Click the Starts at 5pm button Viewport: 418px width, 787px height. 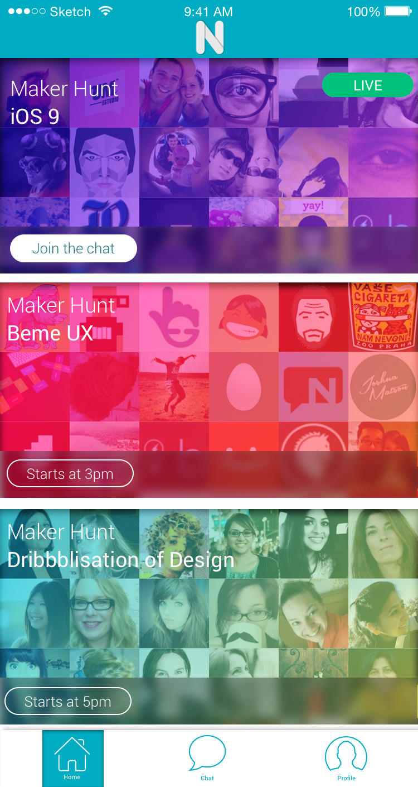click(x=68, y=702)
